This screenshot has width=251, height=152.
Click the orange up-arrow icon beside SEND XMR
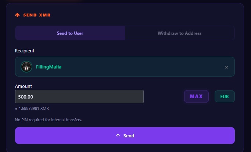pyautogui.click(x=17, y=15)
